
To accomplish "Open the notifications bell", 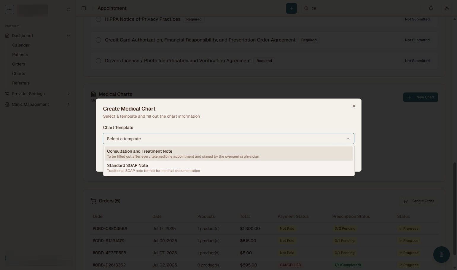I will pyautogui.click(x=431, y=8).
